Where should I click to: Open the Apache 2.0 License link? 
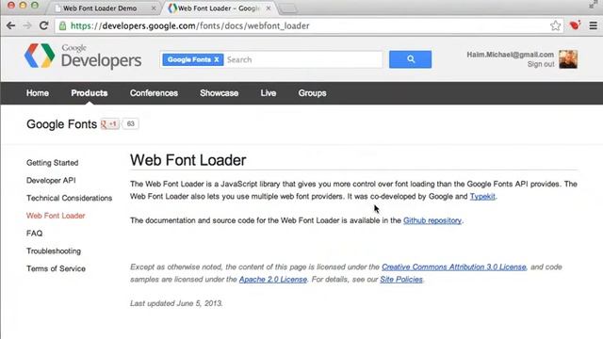click(x=273, y=280)
